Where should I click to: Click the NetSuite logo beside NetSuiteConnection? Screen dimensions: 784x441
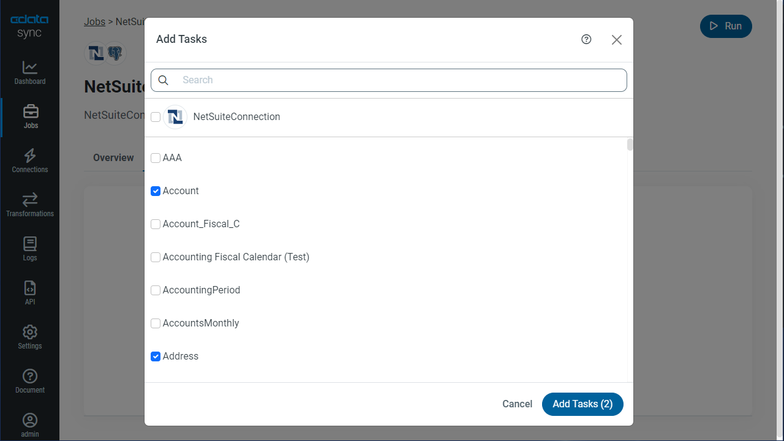pos(175,117)
